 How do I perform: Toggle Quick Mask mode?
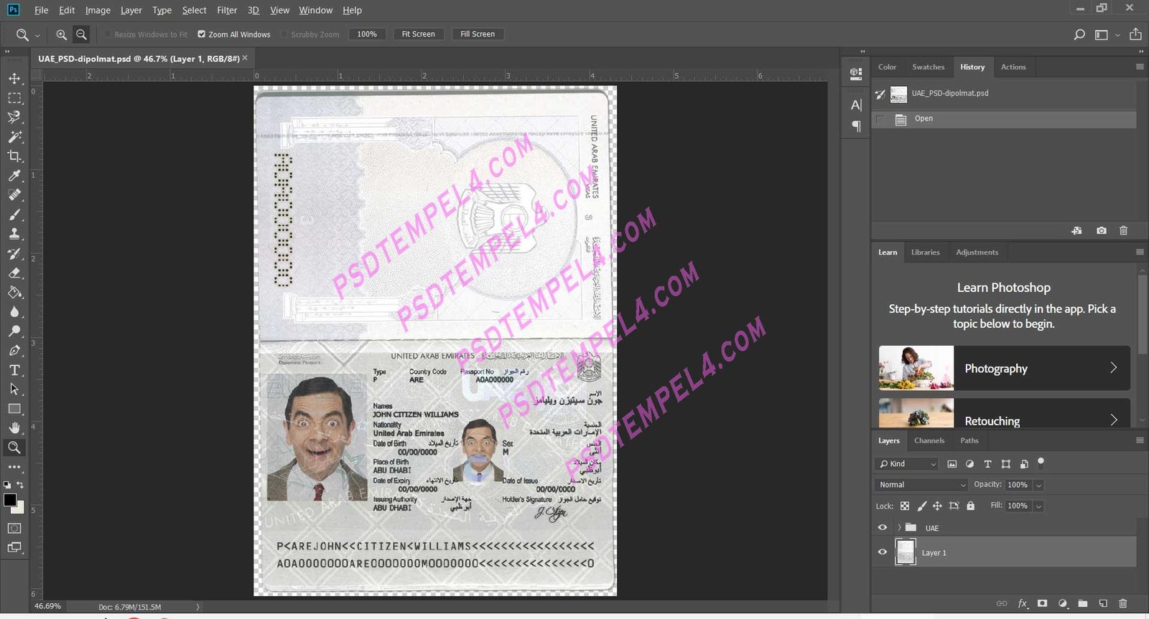click(14, 528)
